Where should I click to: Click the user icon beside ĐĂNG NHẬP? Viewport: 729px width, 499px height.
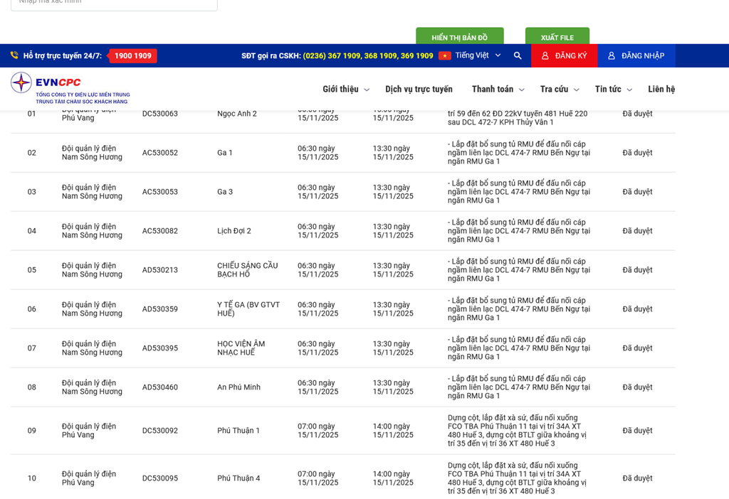coord(612,55)
